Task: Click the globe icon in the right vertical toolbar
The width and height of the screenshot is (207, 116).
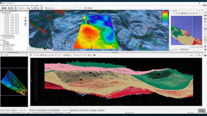Action: [x=205, y=46]
